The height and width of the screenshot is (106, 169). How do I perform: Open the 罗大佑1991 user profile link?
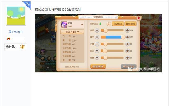16,32
